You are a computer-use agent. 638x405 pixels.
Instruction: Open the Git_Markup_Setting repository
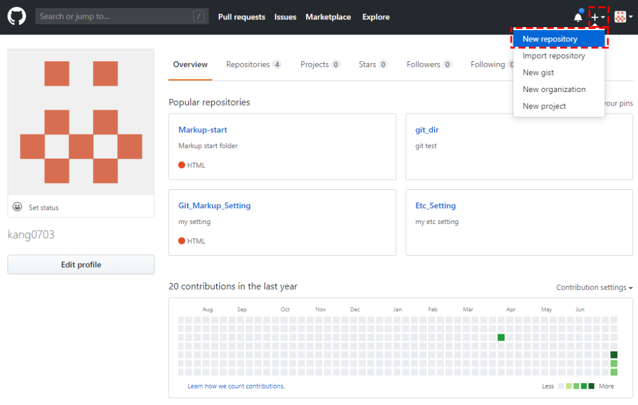(215, 205)
